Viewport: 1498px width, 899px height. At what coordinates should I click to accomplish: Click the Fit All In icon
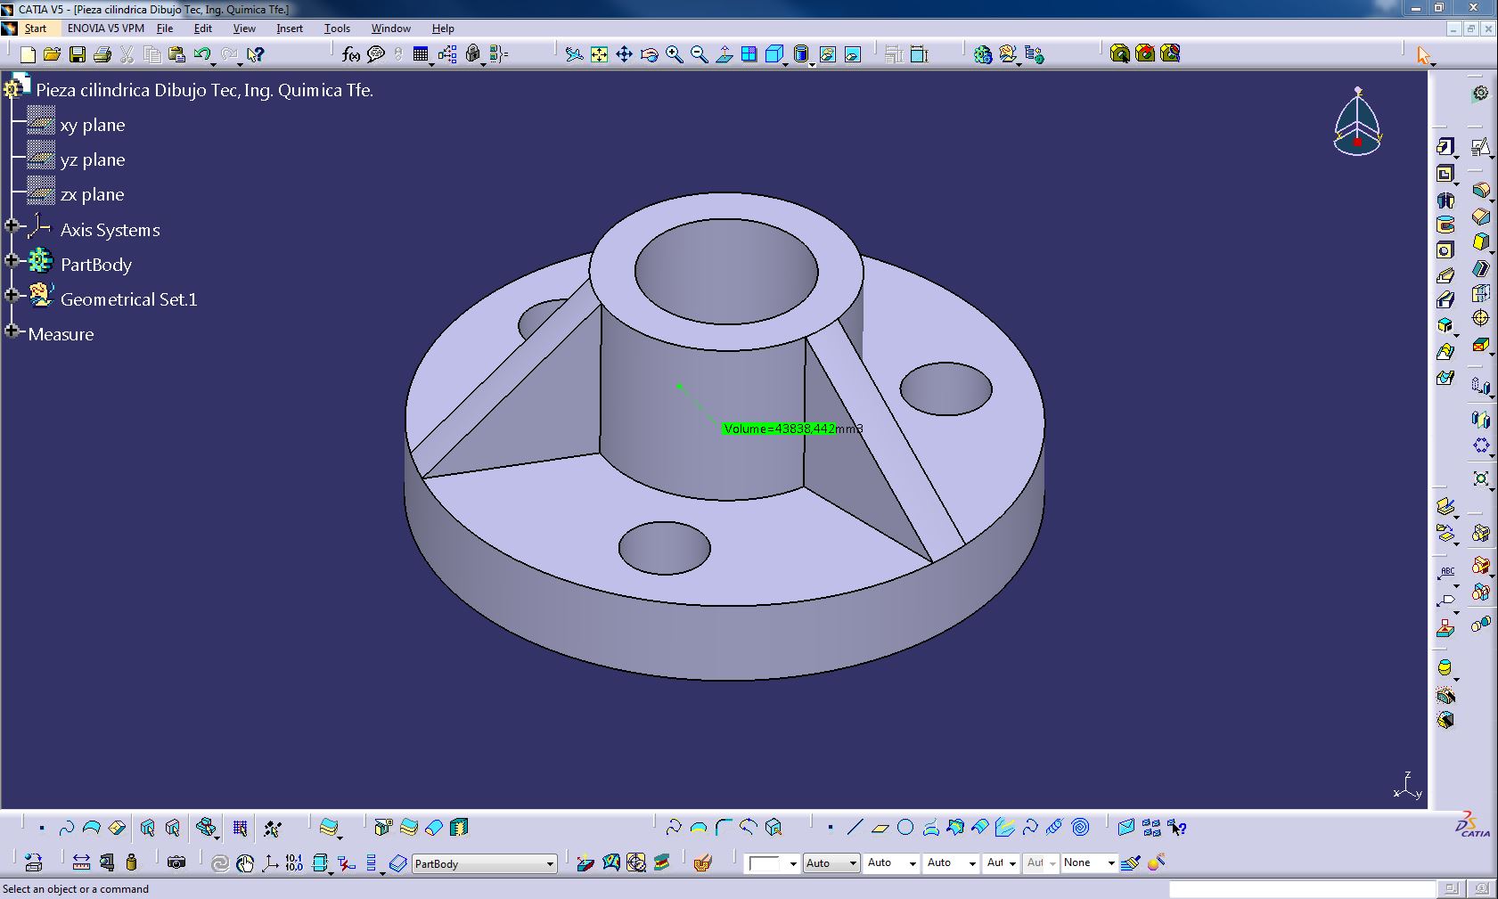tap(600, 54)
